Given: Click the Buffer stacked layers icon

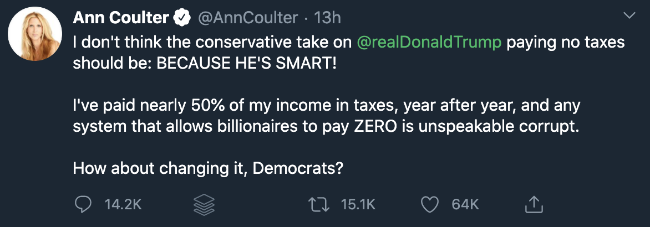Looking at the screenshot, I should point(204,204).
